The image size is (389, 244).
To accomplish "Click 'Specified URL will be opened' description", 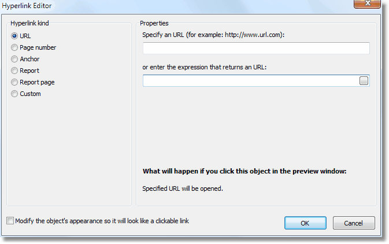I will (x=182, y=188).
